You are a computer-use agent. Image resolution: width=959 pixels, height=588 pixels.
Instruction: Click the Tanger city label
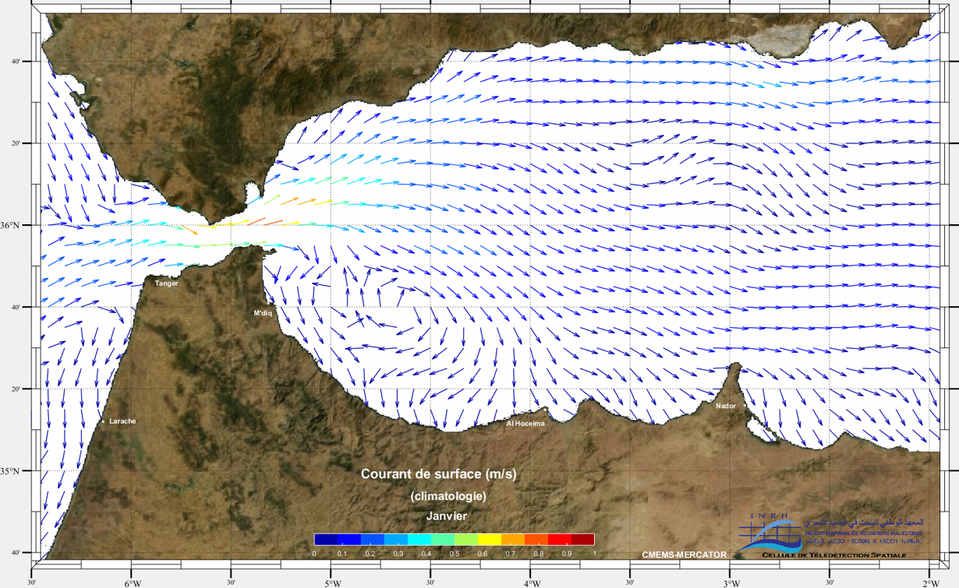pos(166,283)
